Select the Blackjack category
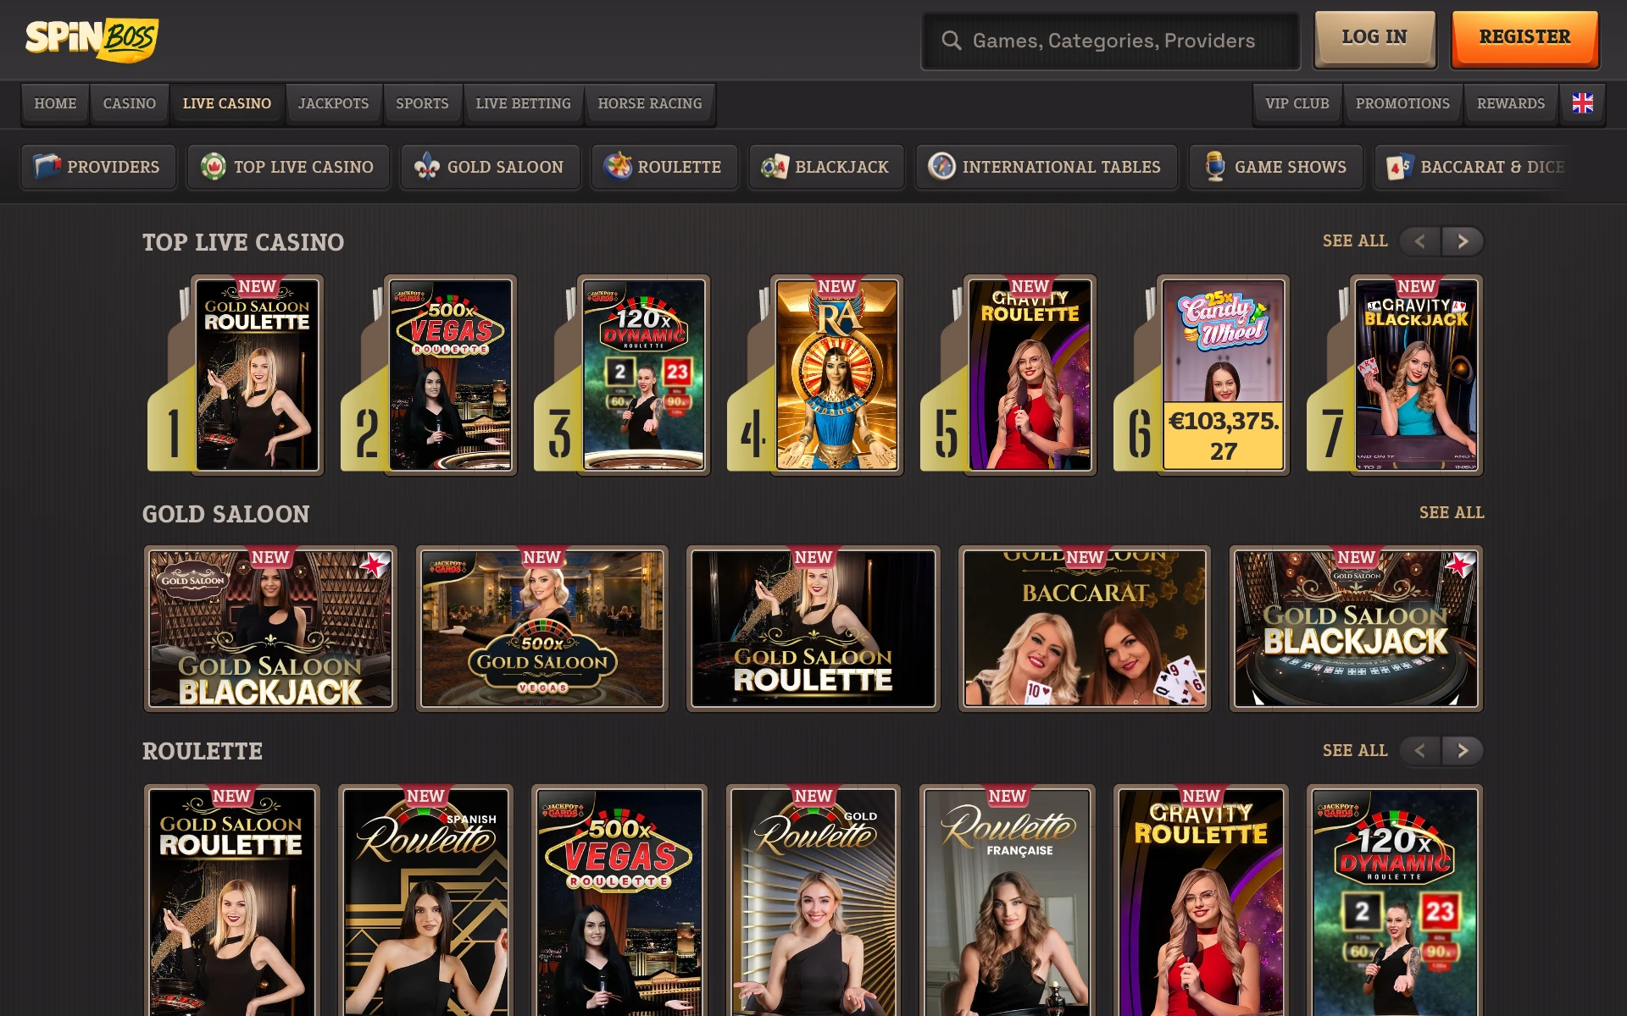 click(826, 167)
